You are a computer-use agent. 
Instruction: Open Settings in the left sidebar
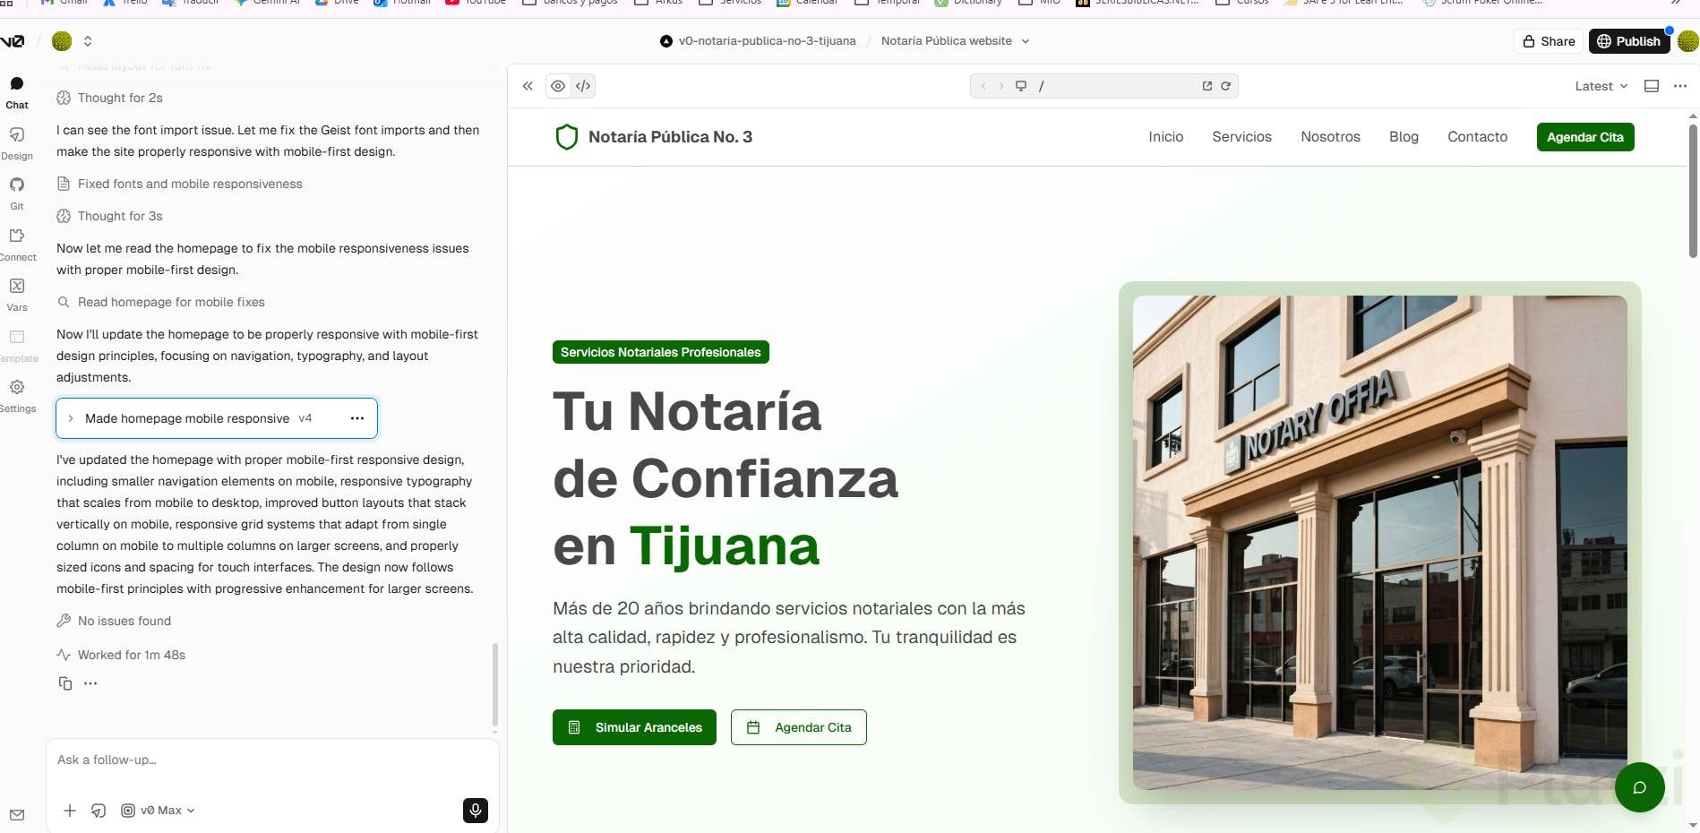pyautogui.click(x=17, y=396)
